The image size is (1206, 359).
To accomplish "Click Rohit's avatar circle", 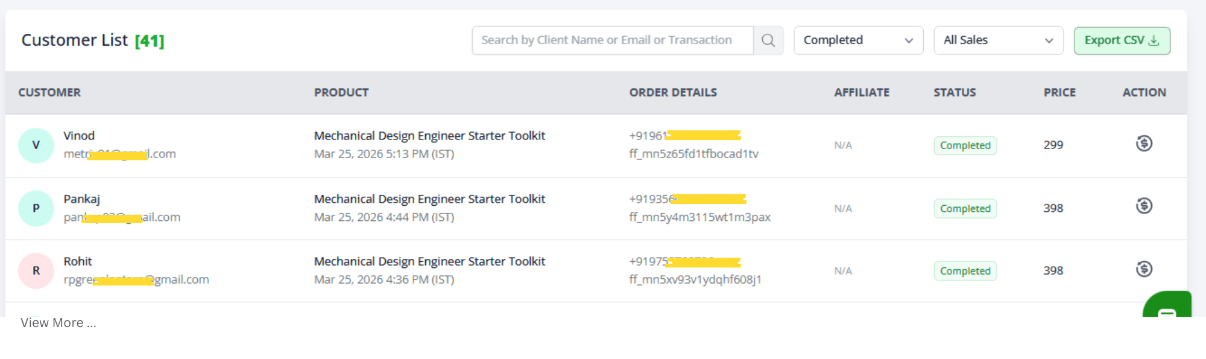I will (36, 271).
